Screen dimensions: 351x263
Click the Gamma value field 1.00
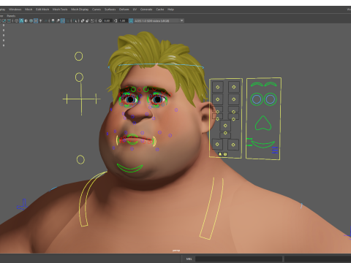tap(123, 20)
